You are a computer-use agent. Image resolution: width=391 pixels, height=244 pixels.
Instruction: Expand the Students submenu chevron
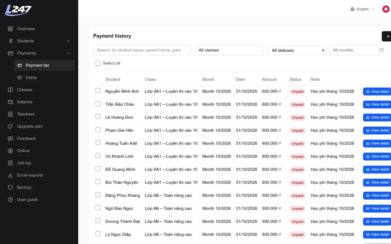point(68,41)
